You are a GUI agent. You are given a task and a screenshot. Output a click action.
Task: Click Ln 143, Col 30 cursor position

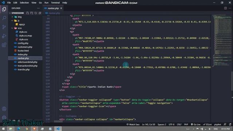pyautogui.click(x=149, y=124)
